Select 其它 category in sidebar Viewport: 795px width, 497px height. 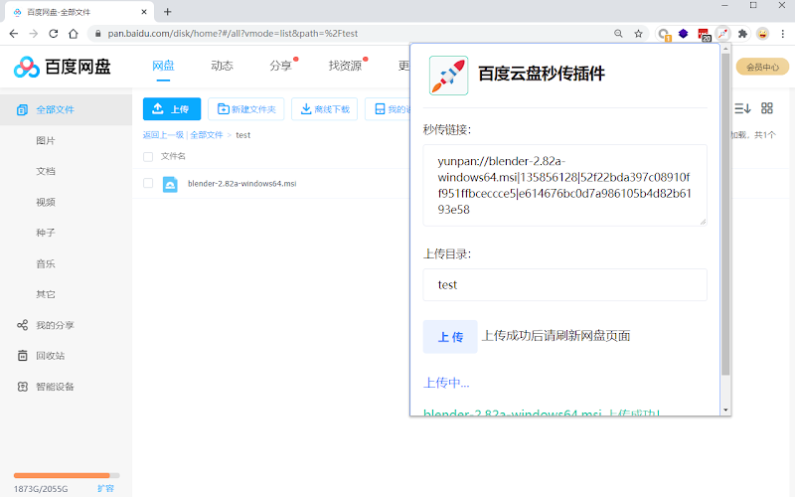click(46, 294)
